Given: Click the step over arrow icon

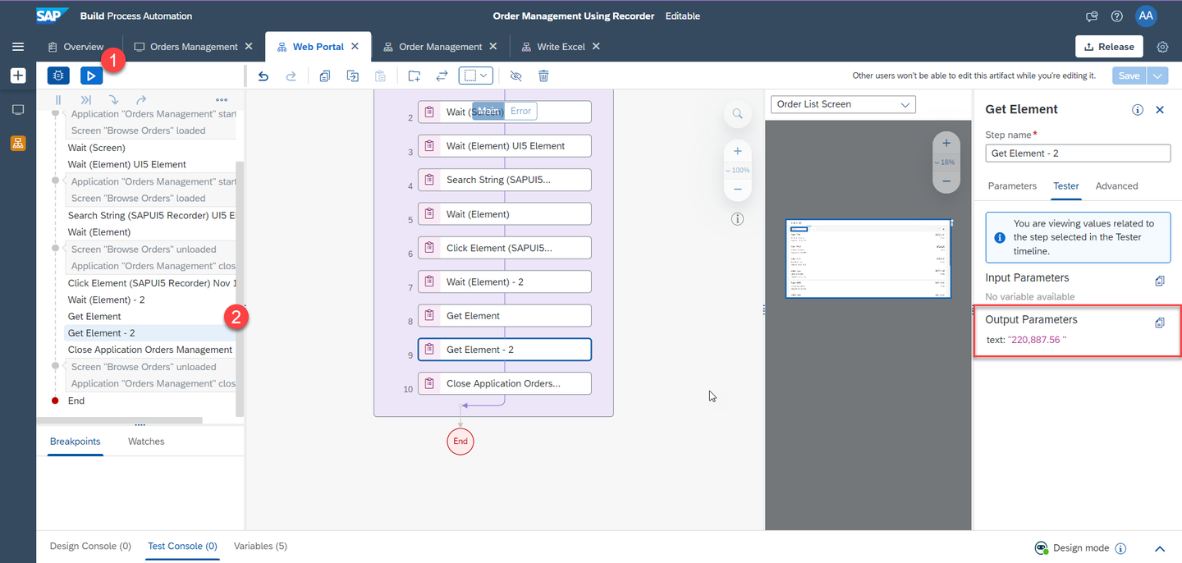Looking at the screenshot, I should (141, 100).
